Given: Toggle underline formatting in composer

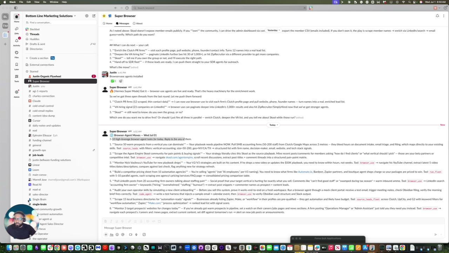Looking at the screenshot, I should coord(116,221).
